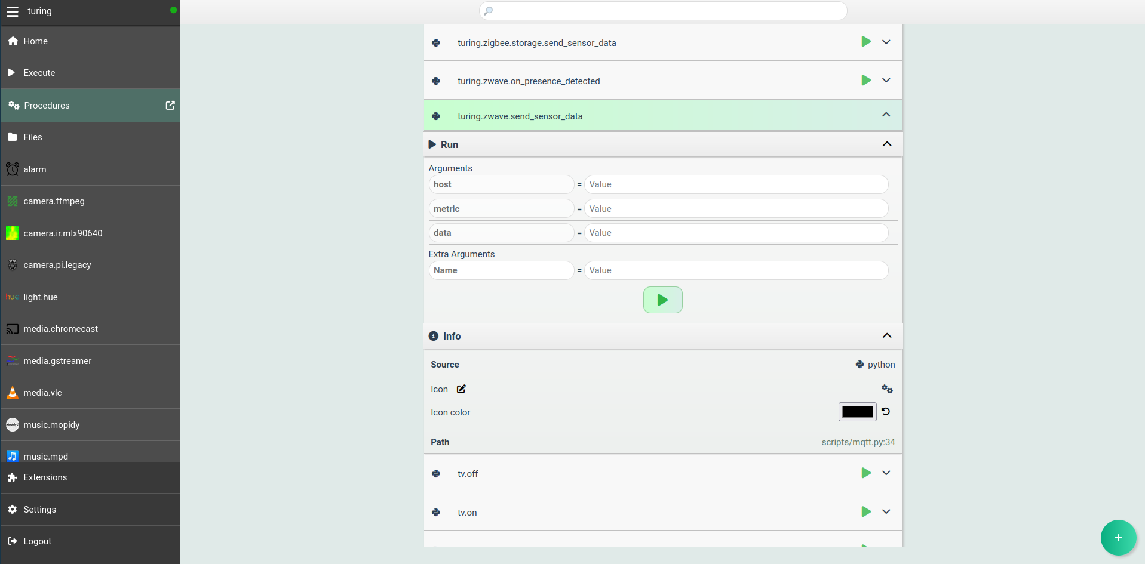Open the scripts/mqtt.py:34 path link

(858, 442)
